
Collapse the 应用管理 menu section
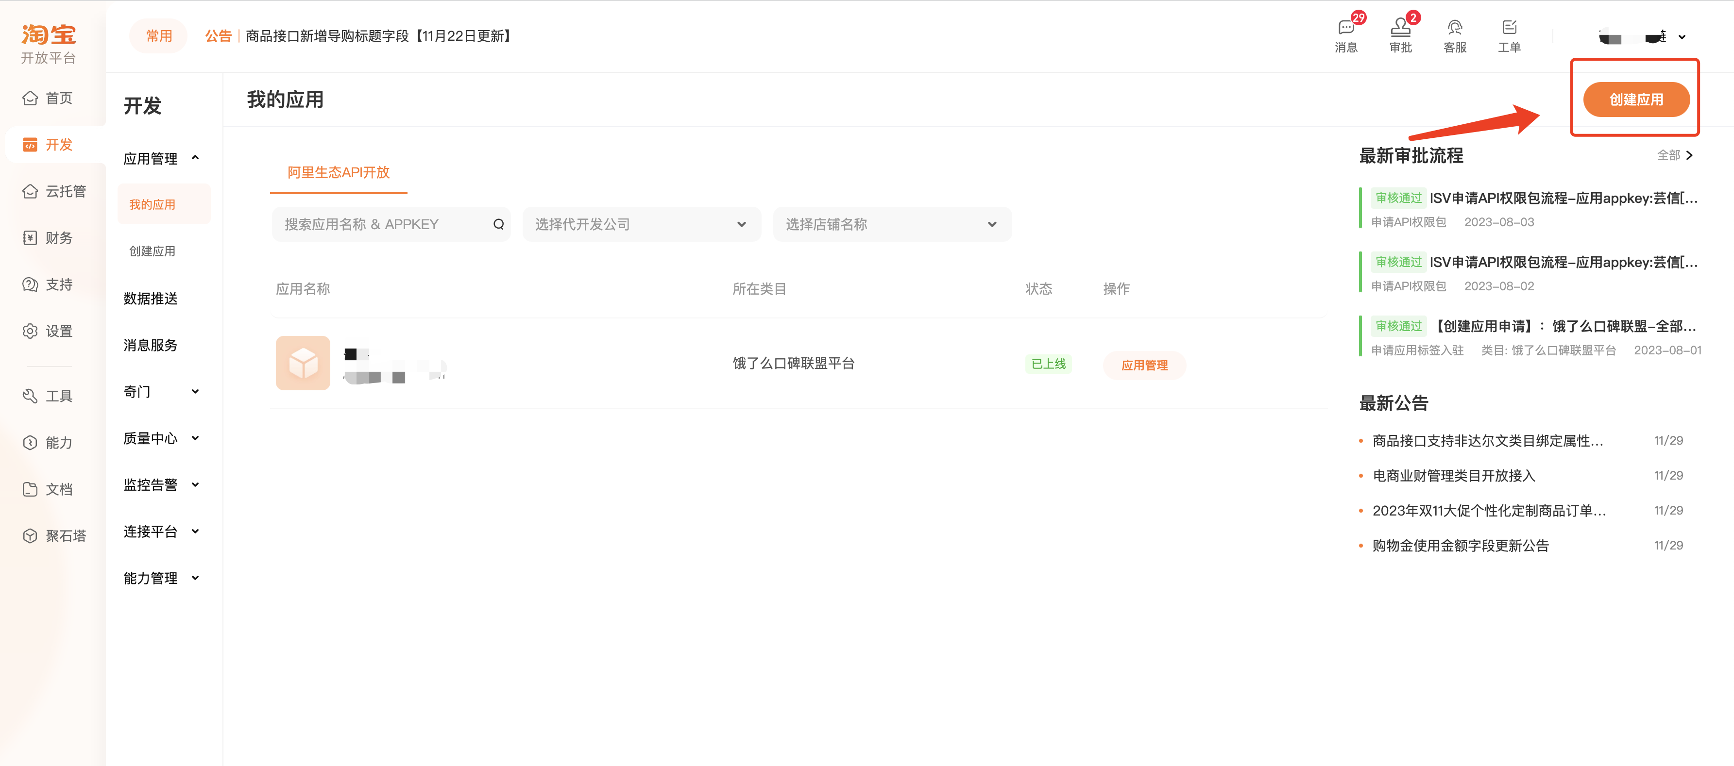coord(195,158)
